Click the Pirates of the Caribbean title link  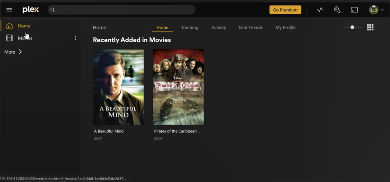[x=177, y=131]
